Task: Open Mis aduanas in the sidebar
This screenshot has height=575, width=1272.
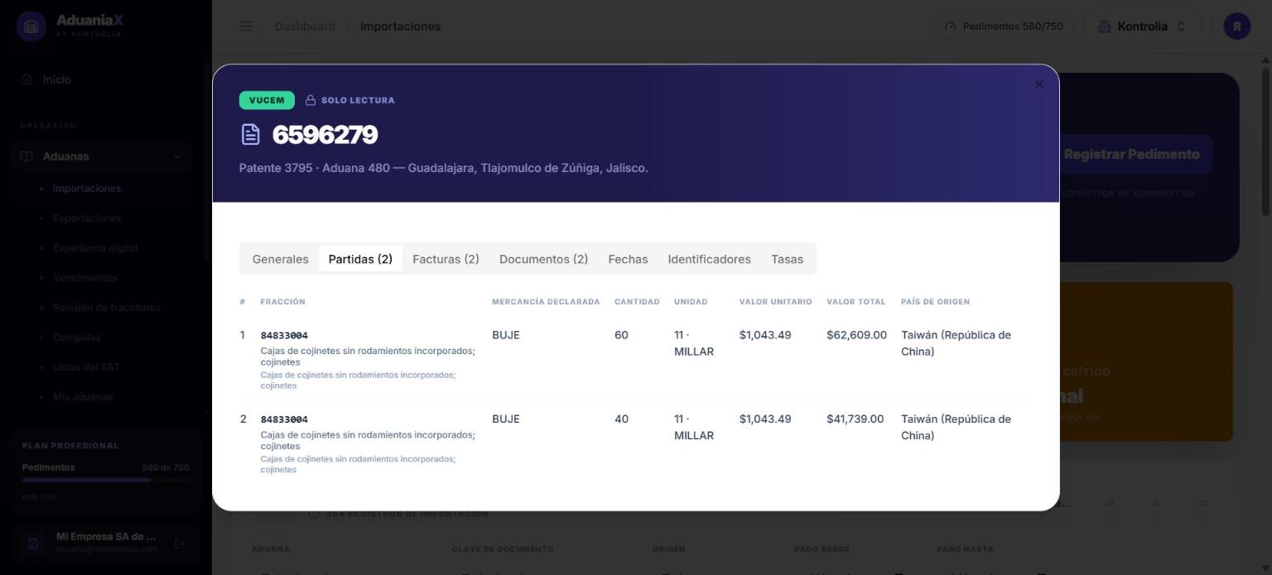Action: (x=83, y=397)
